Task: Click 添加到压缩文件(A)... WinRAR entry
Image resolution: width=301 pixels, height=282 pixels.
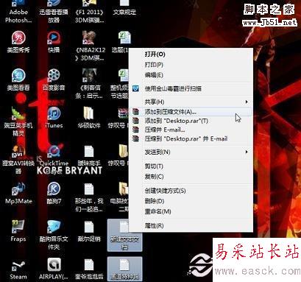Action: [x=191, y=112]
